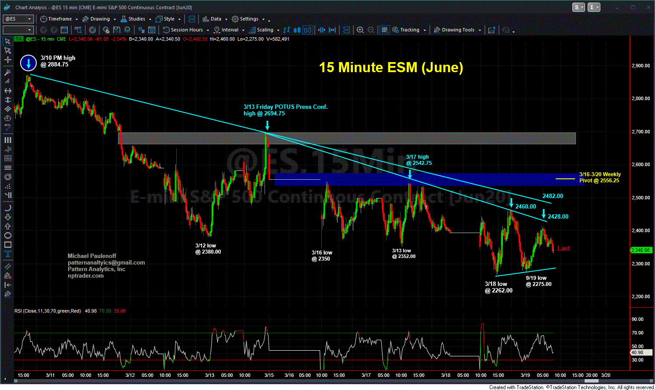Viewport: 655px width, 390px height.
Task: Open the Drawing Tools menu
Action: [x=457, y=30]
